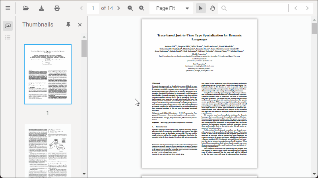Screen dimensions: 318x178
Task: Open the hamburger menu
Action: click(8, 8)
